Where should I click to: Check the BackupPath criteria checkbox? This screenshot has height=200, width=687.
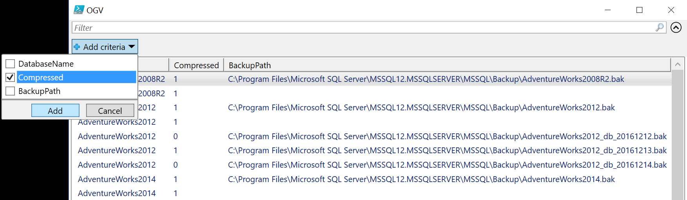(x=11, y=91)
